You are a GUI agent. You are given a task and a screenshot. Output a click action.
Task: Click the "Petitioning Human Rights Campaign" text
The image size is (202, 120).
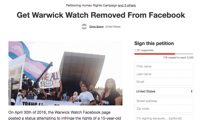tap(92, 6)
